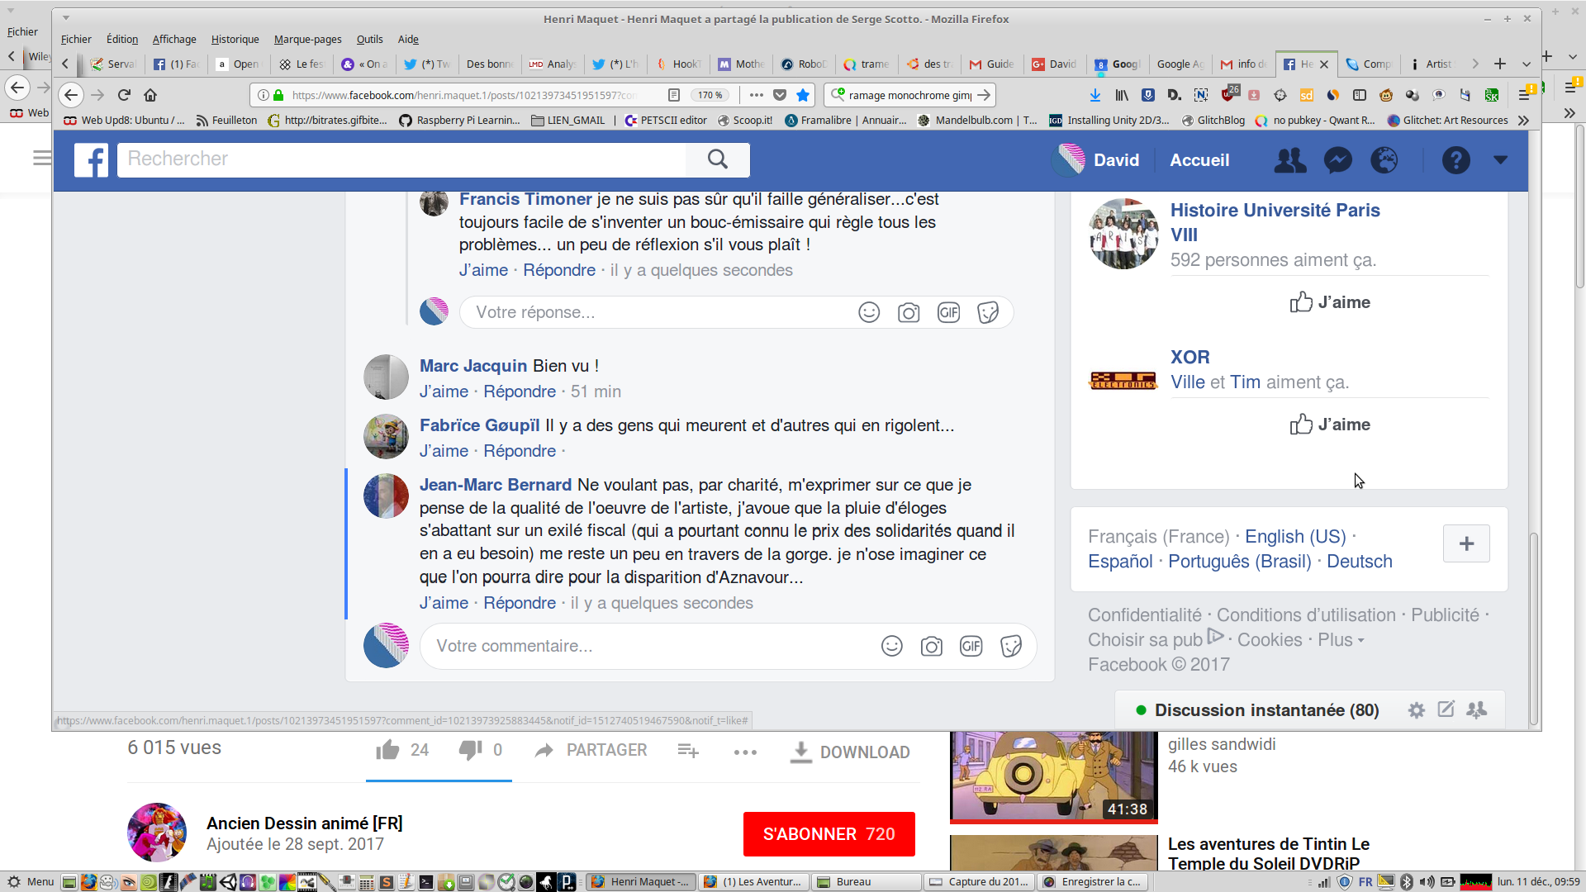
Task: Attach a photo to your comment
Action: (931, 646)
